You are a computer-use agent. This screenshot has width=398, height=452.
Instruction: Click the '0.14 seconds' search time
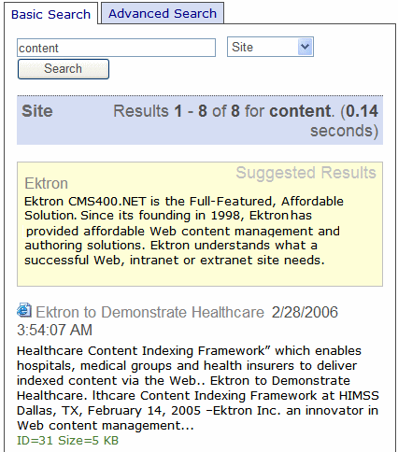click(x=345, y=120)
